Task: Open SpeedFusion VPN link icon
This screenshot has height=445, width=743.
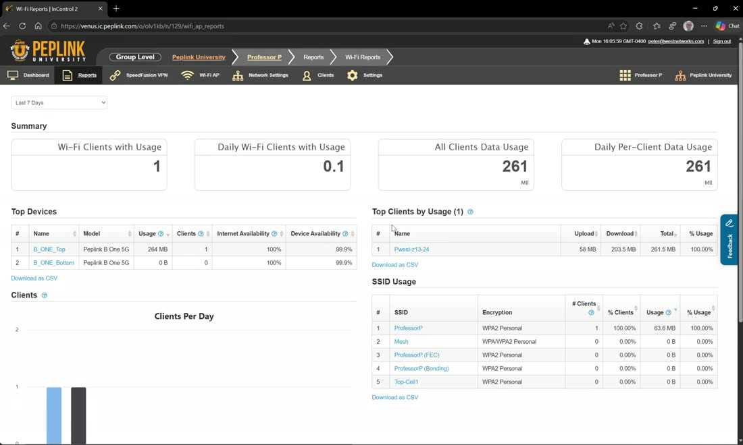Action: 115,76
